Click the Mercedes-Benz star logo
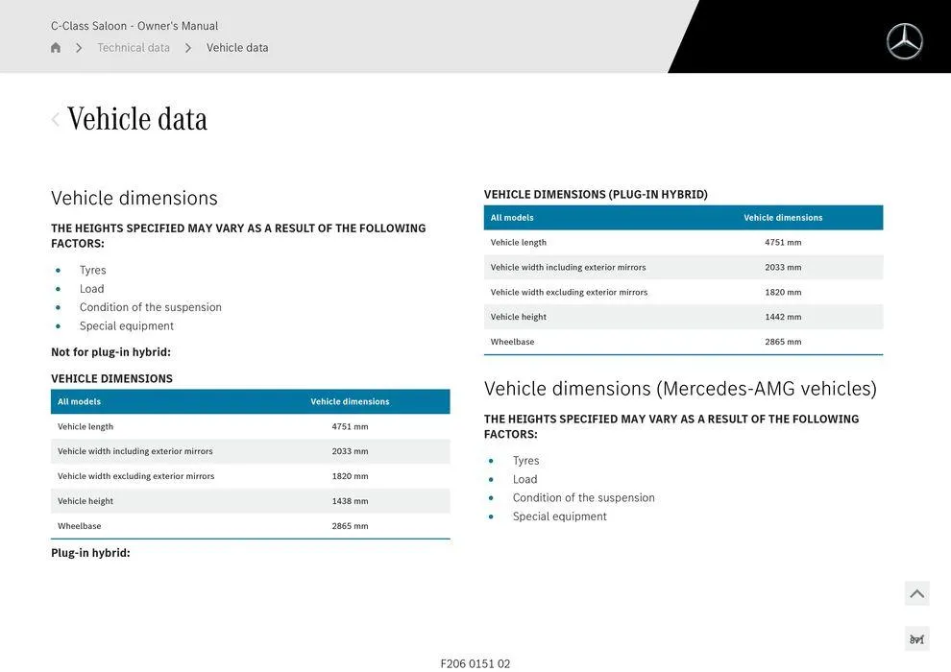The height and width of the screenshot is (672, 951). [x=904, y=41]
